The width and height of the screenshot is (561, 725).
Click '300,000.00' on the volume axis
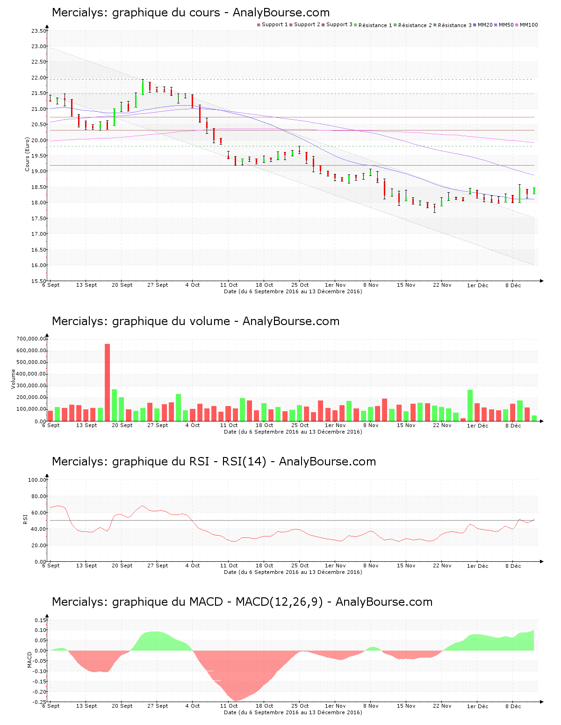tap(31, 386)
